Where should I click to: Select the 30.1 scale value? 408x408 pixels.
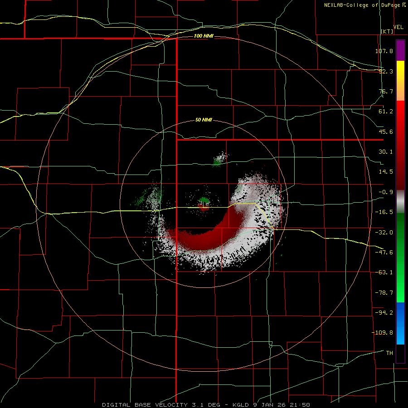coord(386,152)
